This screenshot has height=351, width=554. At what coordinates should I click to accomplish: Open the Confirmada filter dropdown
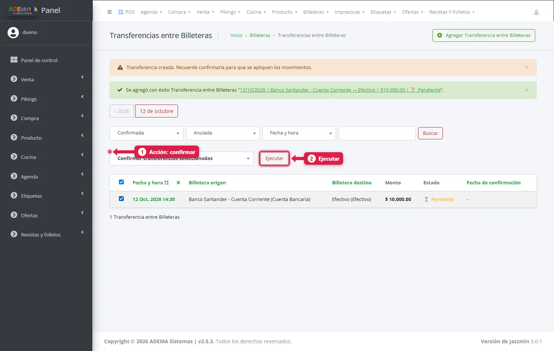(147, 133)
